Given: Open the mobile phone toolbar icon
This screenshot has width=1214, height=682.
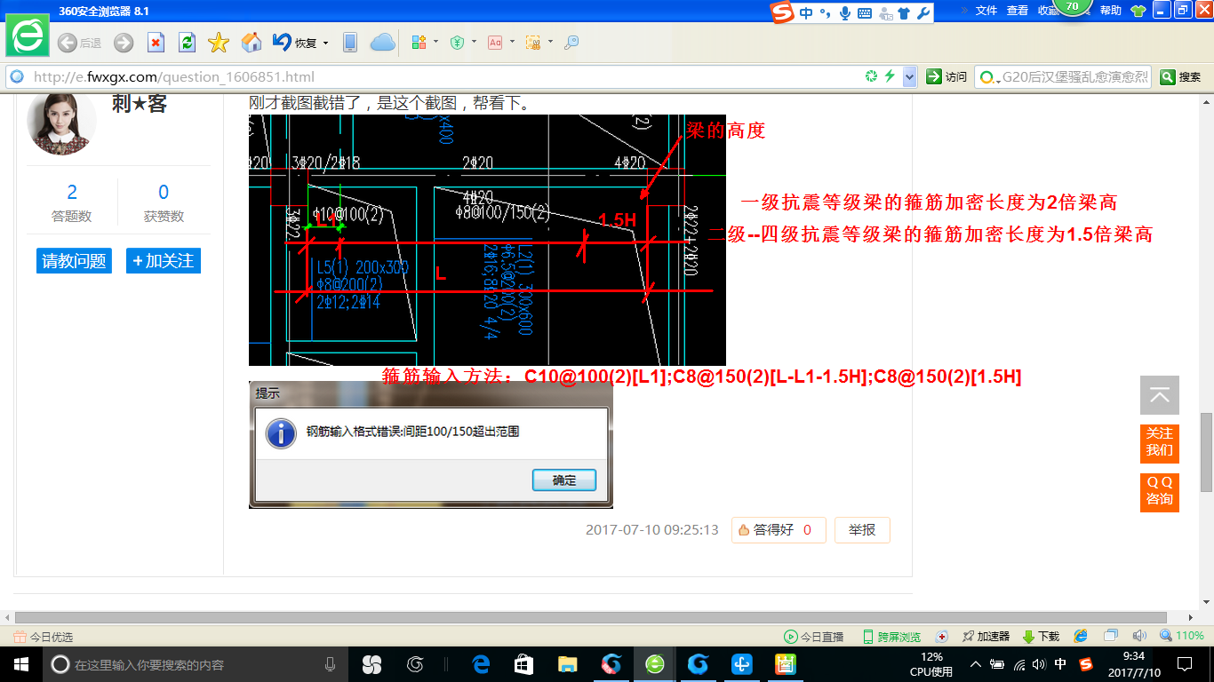Looking at the screenshot, I should (350, 43).
